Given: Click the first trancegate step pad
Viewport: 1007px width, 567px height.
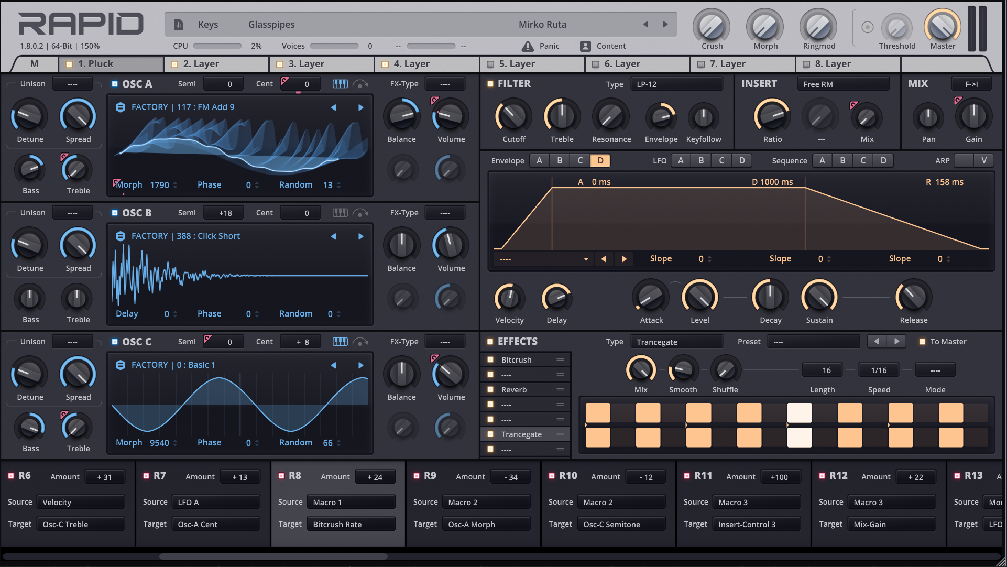Looking at the screenshot, I should click(597, 413).
